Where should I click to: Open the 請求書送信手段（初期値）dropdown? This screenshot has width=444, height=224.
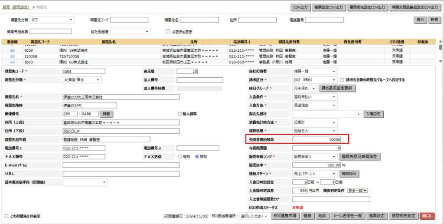tap(85, 182)
